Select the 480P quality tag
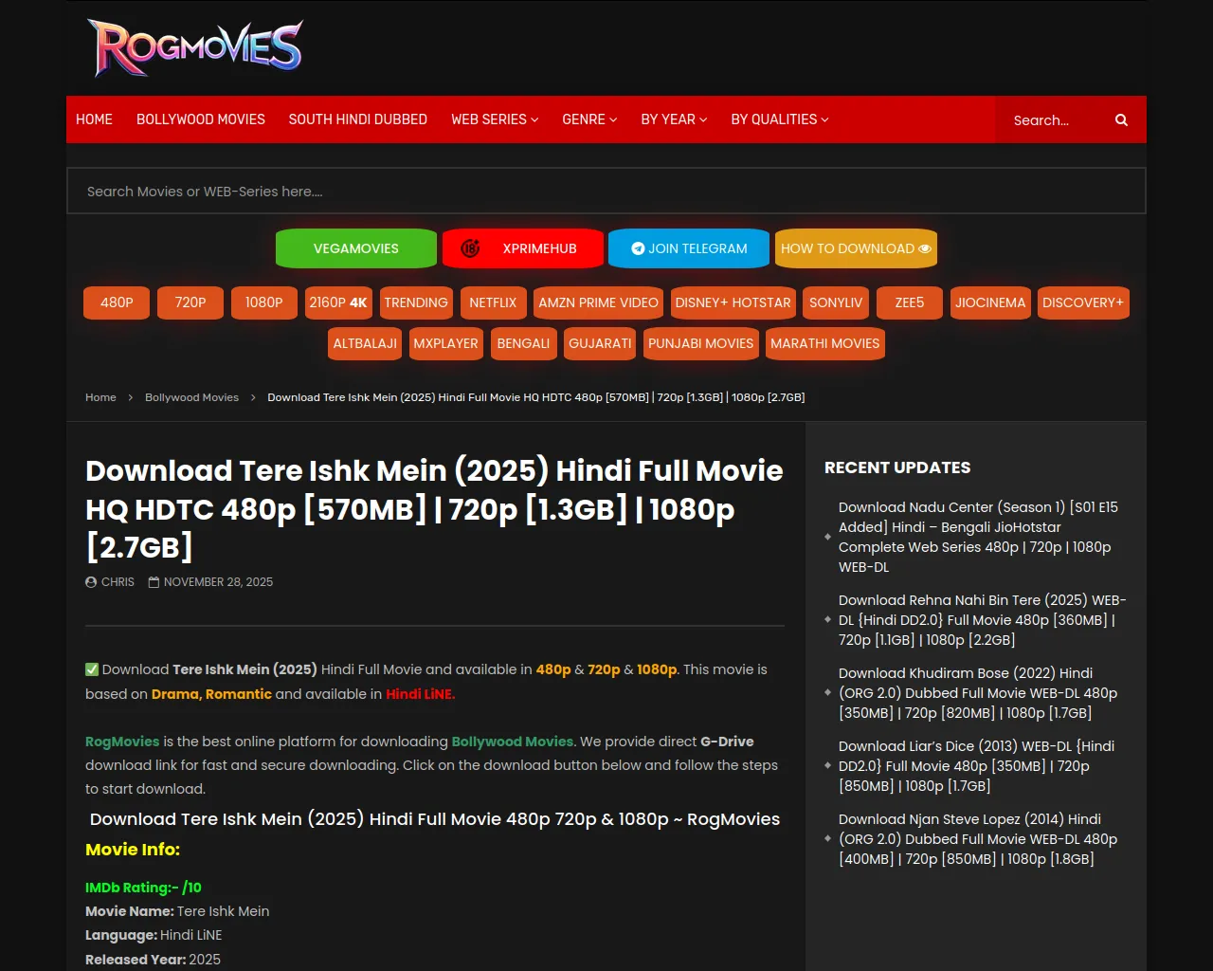The width and height of the screenshot is (1213, 971). click(117, 302)
